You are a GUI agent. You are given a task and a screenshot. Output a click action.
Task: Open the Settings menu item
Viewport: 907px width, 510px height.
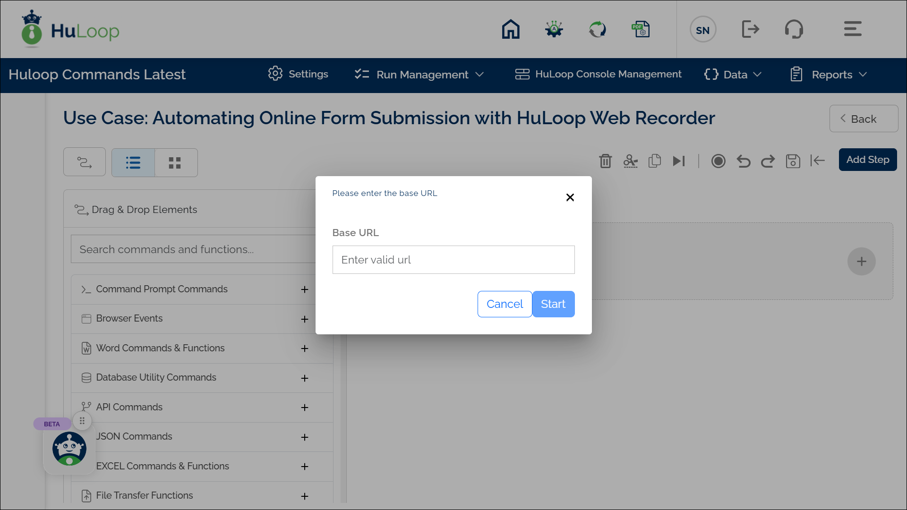298,74
